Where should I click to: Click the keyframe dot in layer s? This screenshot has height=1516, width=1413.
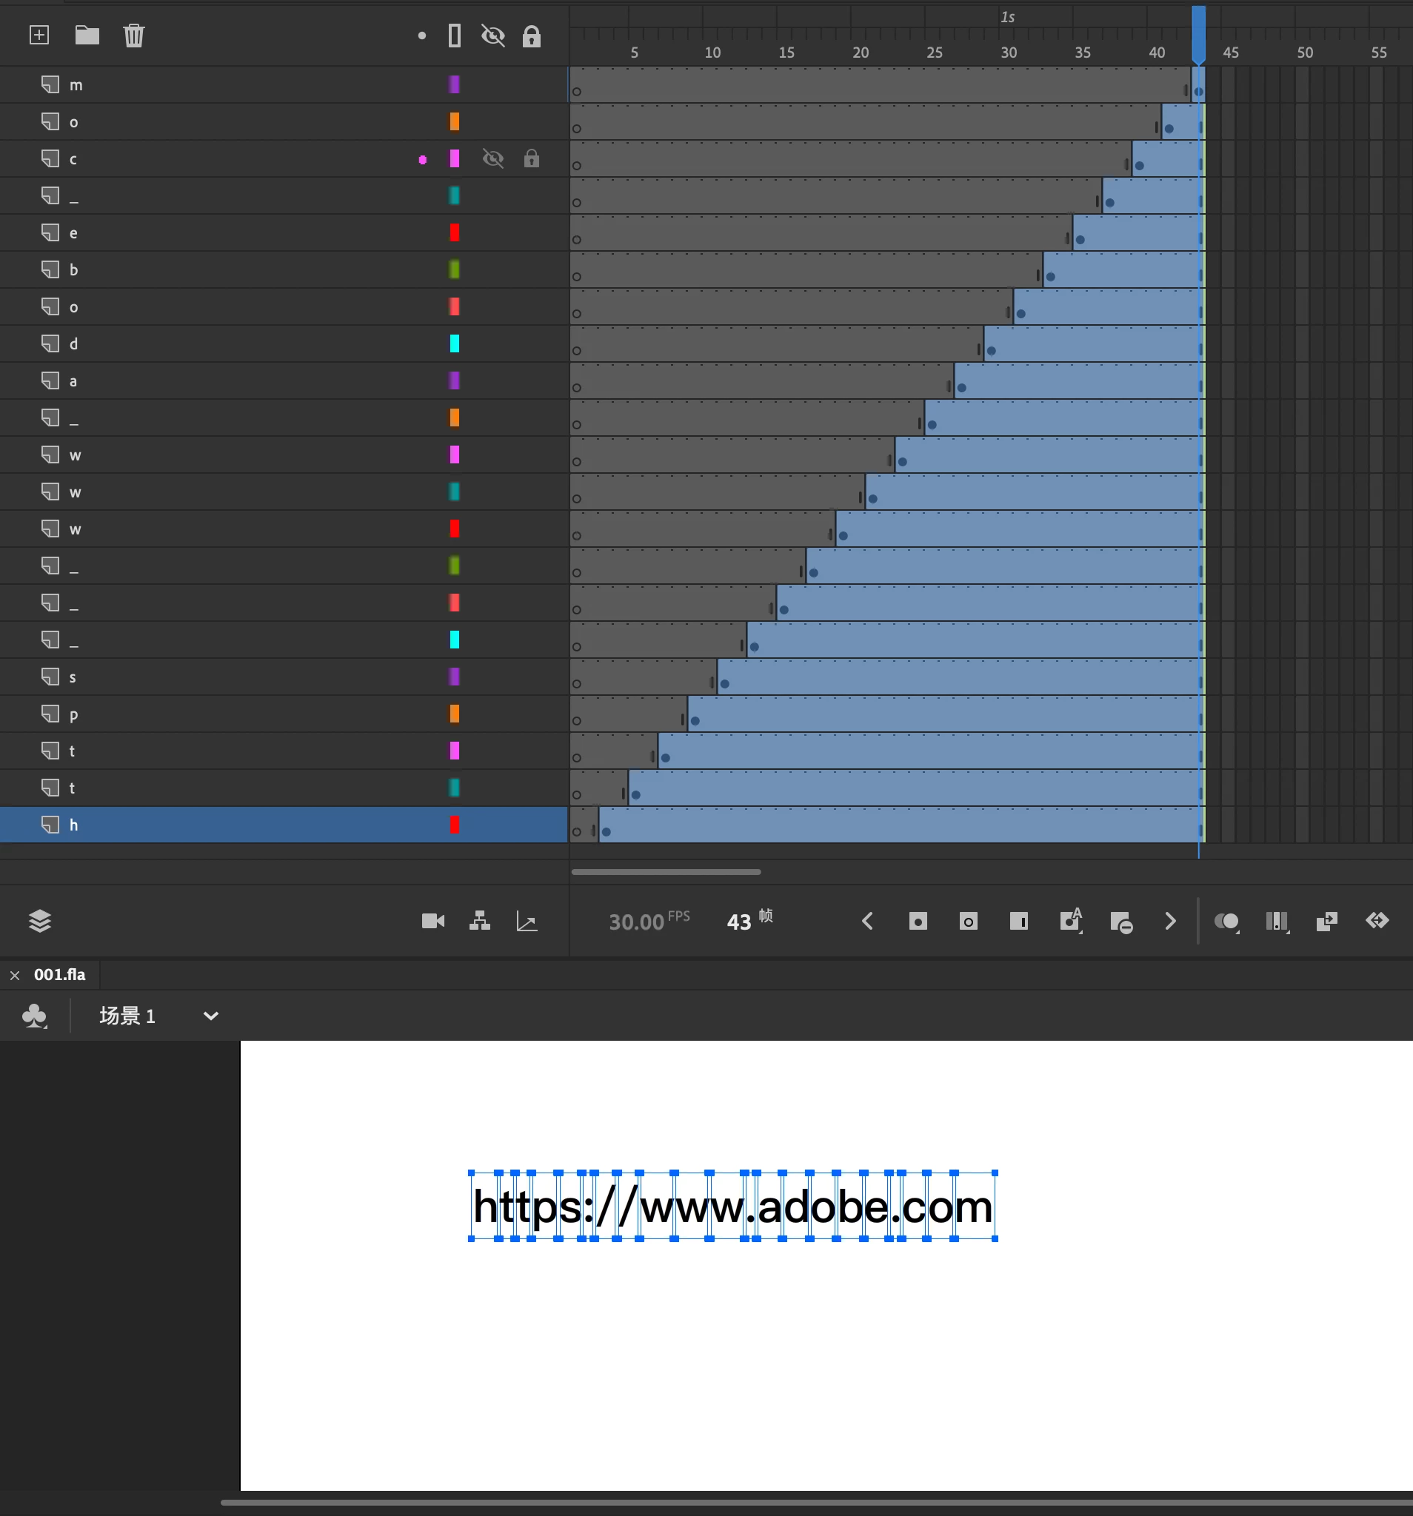tap(725, 684)
